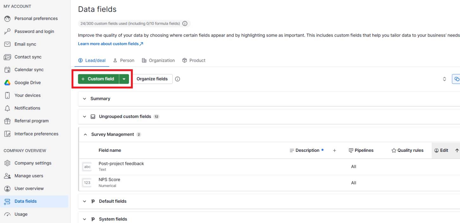This screenshot has width=460, height=223.
Task: Click info icon next to Organize fields
Action: [x=177, y=79]
